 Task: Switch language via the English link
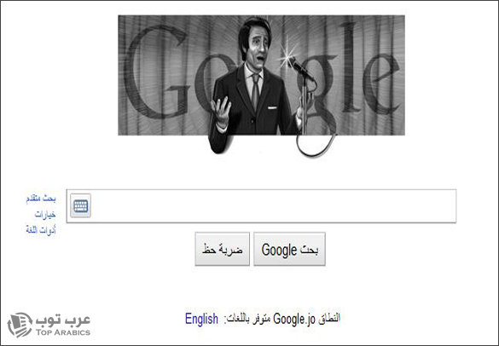pyautogui.click(x=201, y=319)
